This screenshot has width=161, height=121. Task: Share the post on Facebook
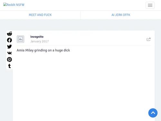(x=9, y=40)
